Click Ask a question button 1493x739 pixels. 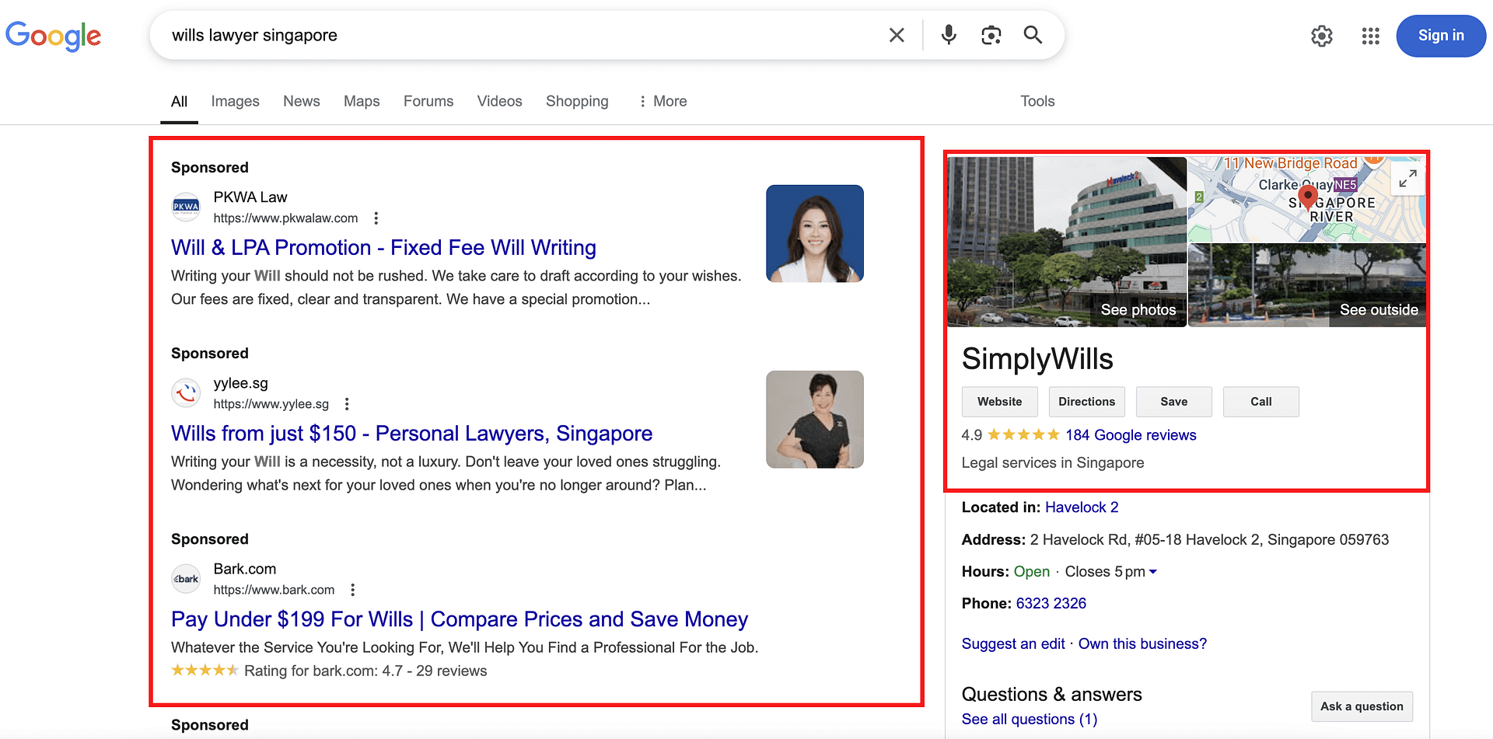click(x=1362, y=706)
